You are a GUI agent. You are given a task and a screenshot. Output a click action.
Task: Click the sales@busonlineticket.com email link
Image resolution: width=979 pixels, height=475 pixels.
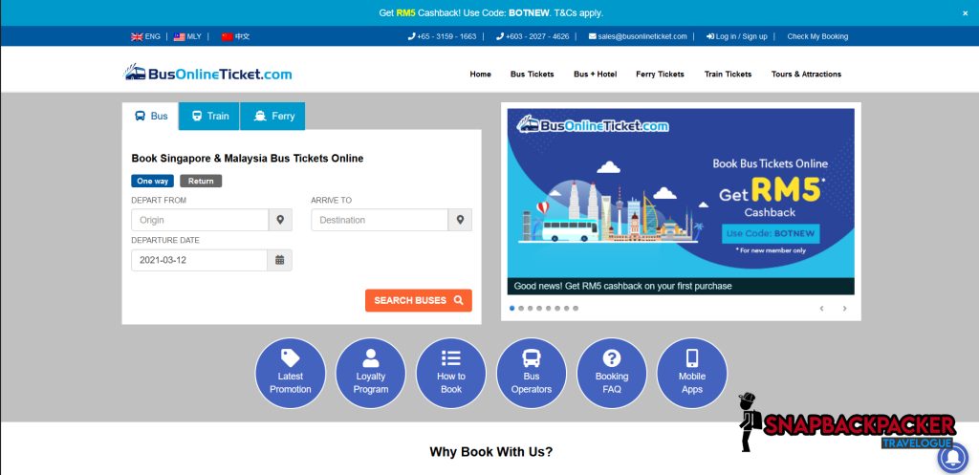coord(638,37)
